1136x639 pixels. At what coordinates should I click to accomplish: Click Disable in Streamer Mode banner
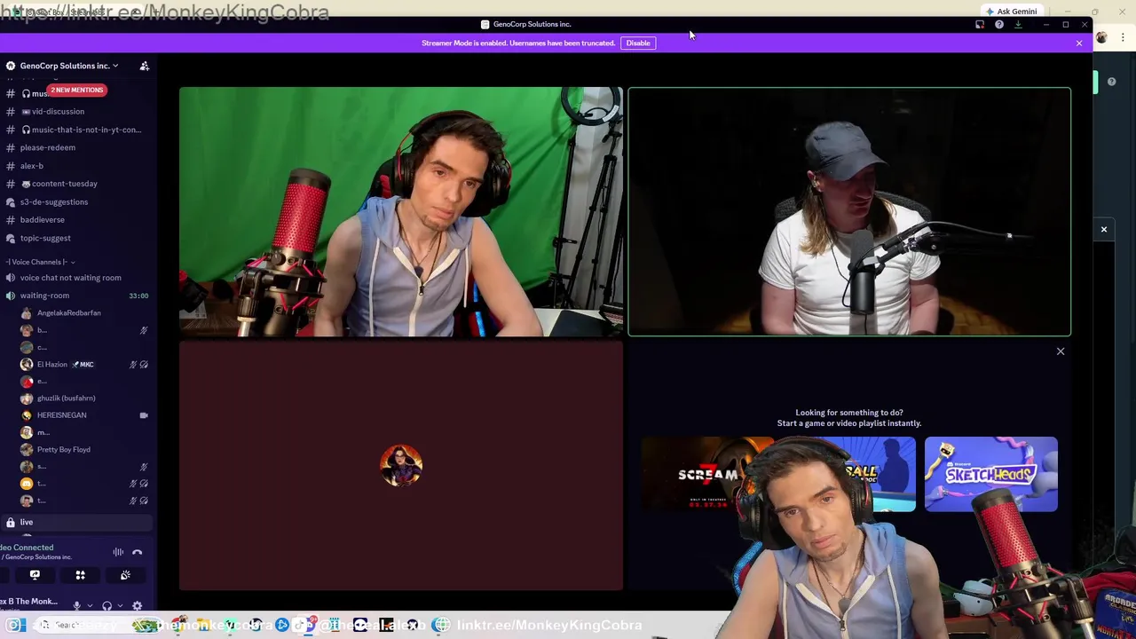point(638,43)
